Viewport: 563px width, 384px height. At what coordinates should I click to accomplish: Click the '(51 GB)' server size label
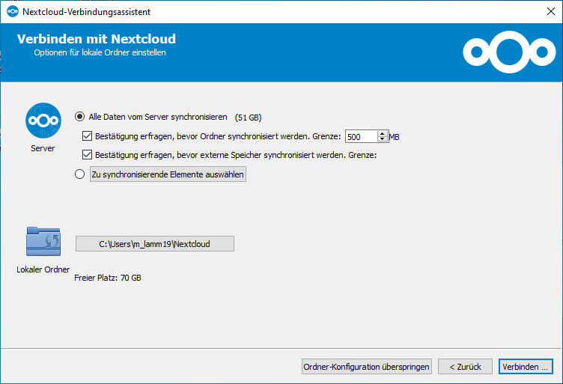coord(248,118)
